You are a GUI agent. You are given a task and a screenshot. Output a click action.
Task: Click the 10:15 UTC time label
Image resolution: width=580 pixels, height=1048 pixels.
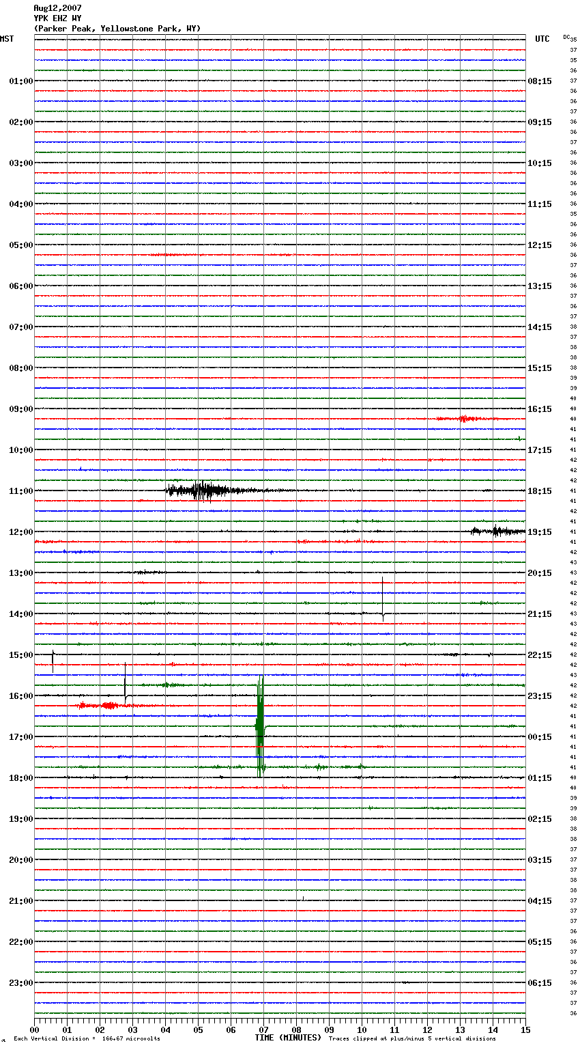[540, 163]
